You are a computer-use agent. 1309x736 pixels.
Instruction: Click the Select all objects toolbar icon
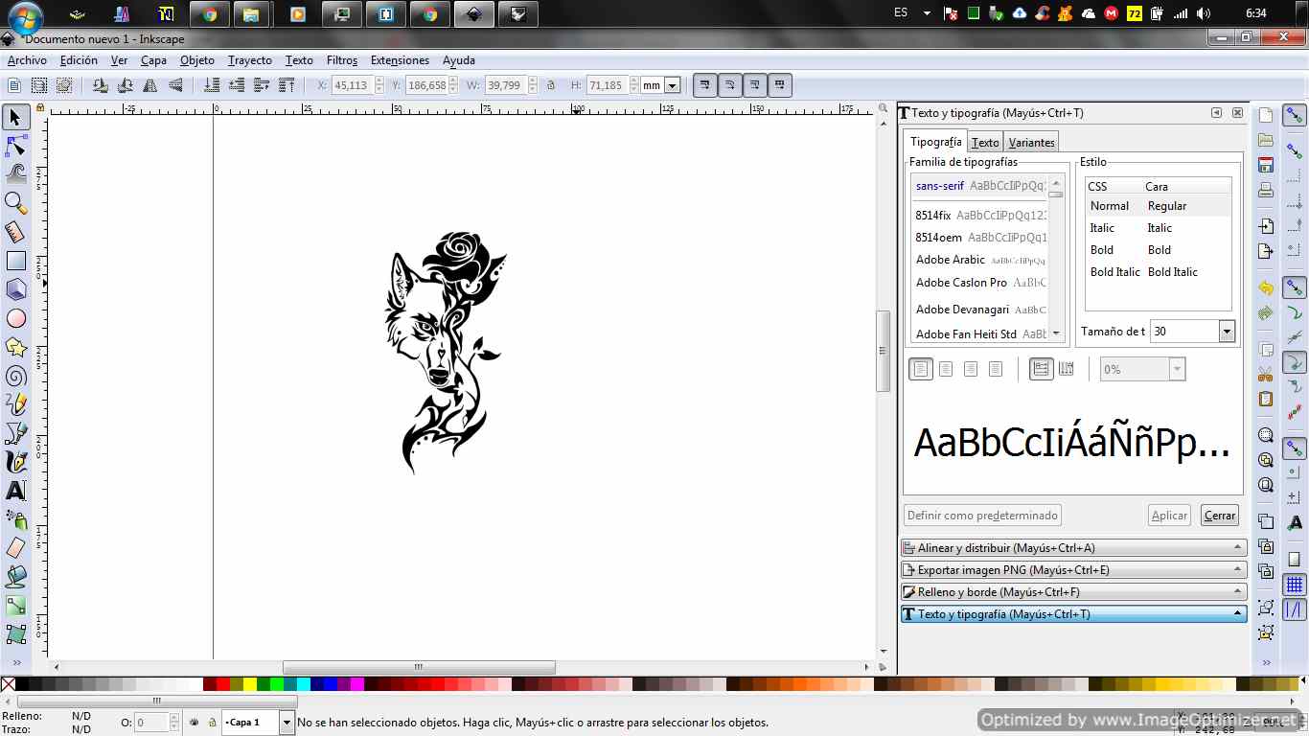13,85
